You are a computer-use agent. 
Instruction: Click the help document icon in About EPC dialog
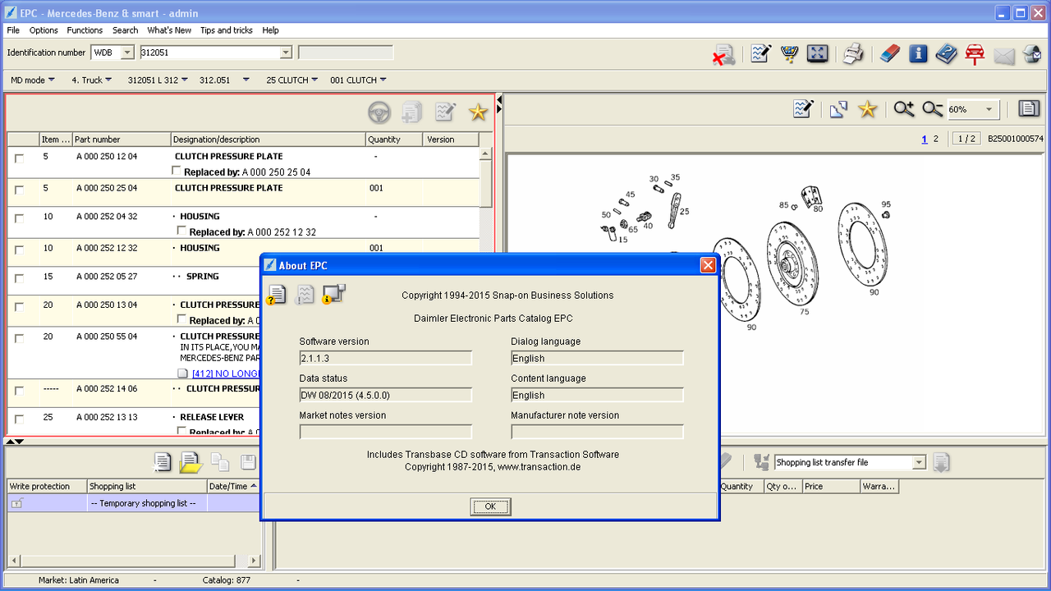pos(277,294)
